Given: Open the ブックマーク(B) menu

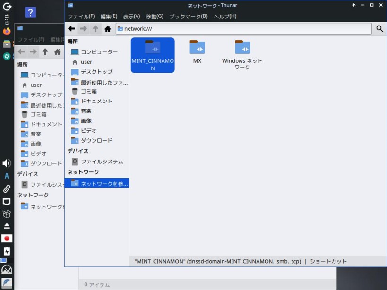Looking at the screenshot, I should click(188, 17).
